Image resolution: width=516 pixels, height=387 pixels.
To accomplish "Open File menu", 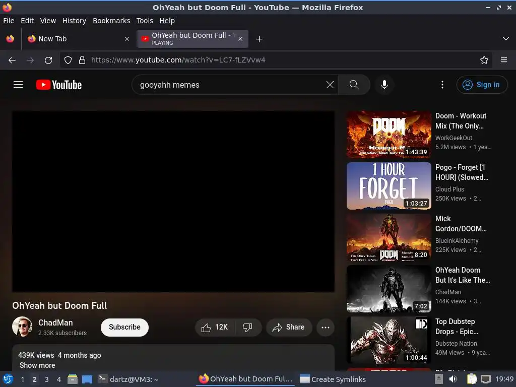I will tap(9, 21).
